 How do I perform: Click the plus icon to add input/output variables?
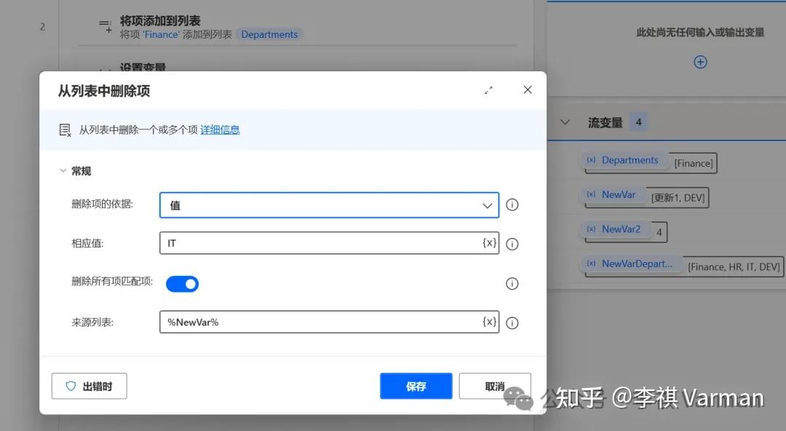699,62
